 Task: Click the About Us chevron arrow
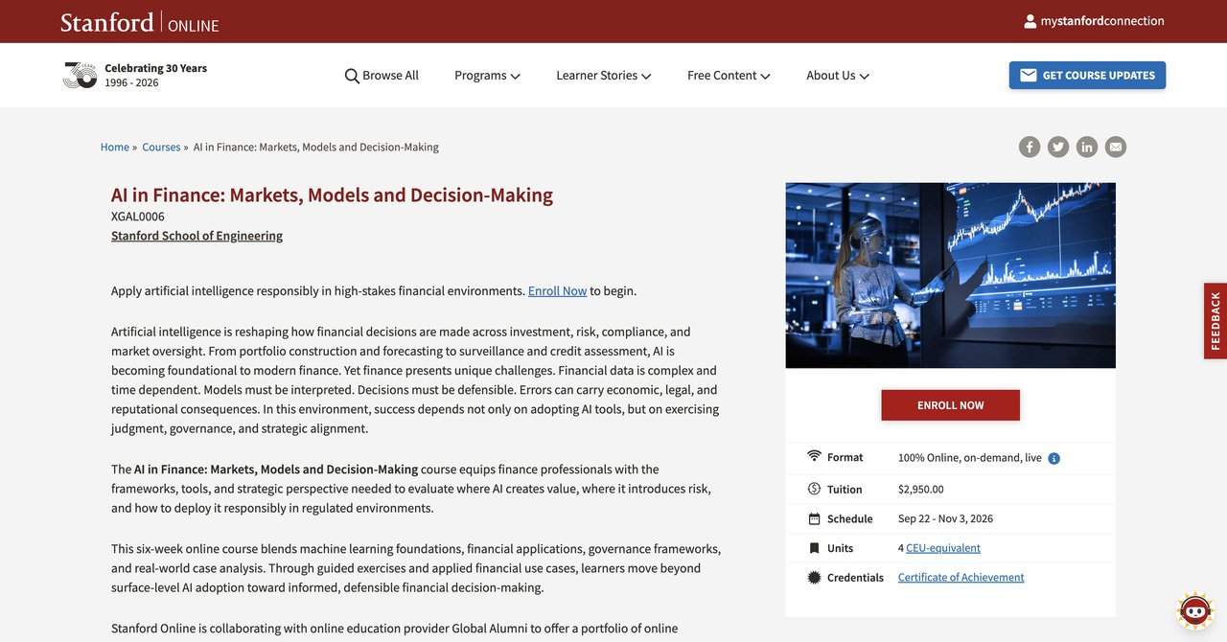click(x=864, y=77)
